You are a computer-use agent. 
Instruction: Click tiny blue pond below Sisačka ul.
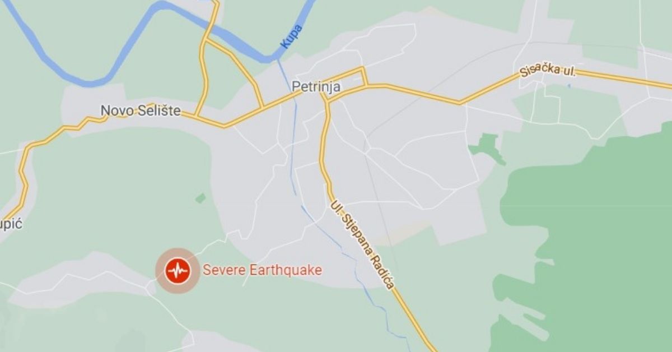[x=568, y=86]
